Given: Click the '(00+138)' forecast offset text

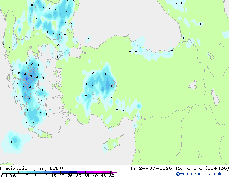Looking at the screenshot, I should point(217,168).
